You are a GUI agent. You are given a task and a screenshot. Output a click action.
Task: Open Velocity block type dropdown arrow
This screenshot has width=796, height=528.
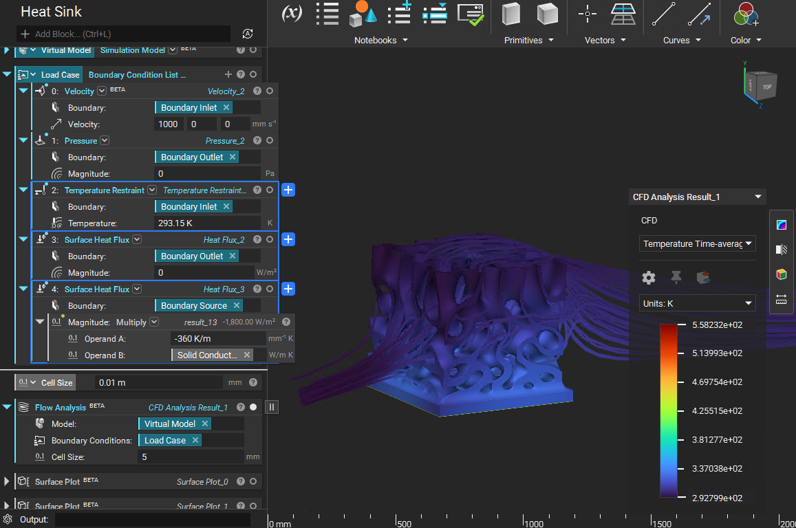point(102,91)
